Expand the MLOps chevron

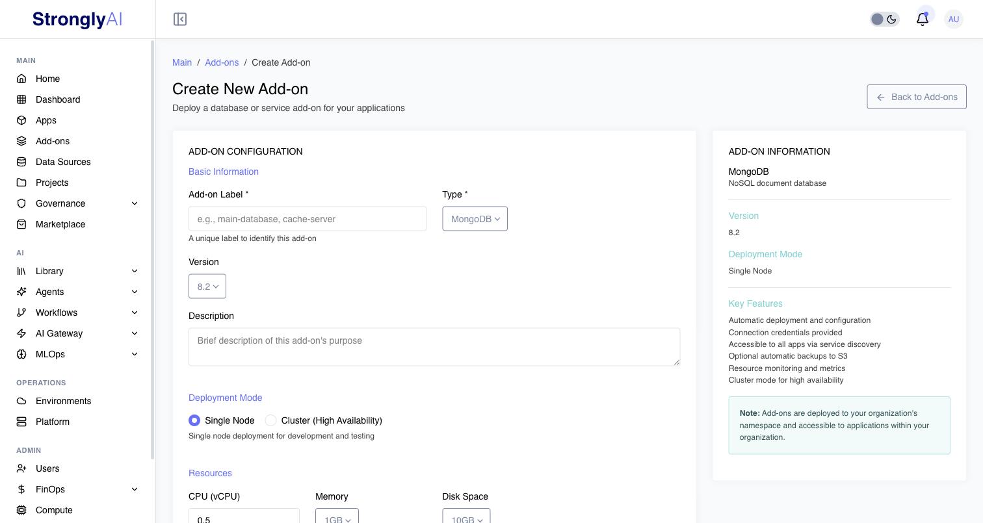pyautogui.click(x=135, y=354)
